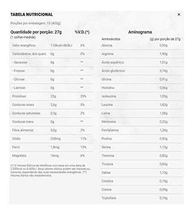This screenshot has height=214, width=193.
Task: Click the Porções por embalagem text
Action: click(x=36, y=23)
